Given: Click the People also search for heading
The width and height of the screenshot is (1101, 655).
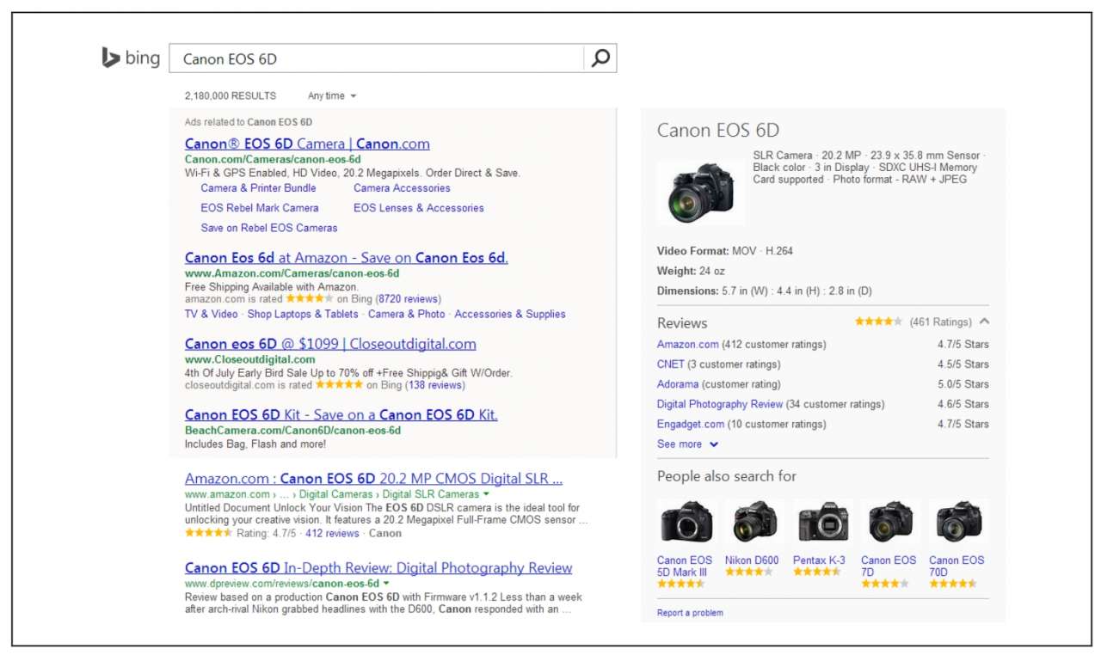Looking at the screenshot, I should pos(727,476).
